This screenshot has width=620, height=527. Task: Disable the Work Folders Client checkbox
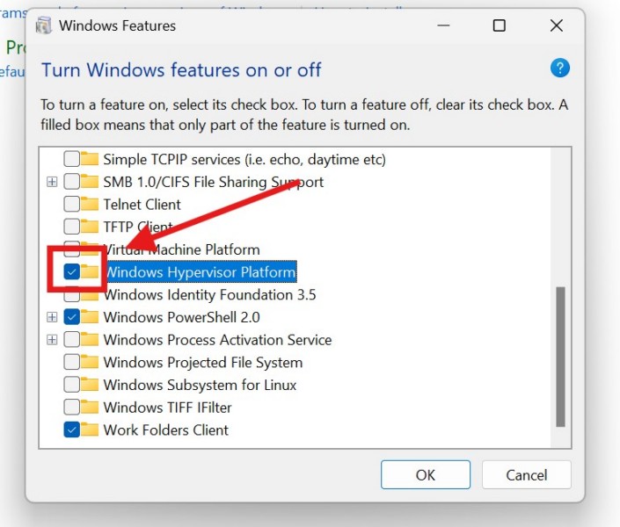pyautogui.click(x=71, y=430)
